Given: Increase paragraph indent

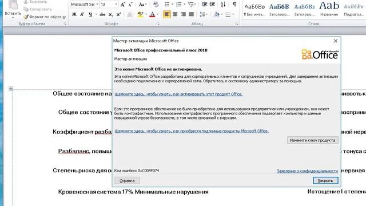Looking at the screenshot, I should click(212, 5).
